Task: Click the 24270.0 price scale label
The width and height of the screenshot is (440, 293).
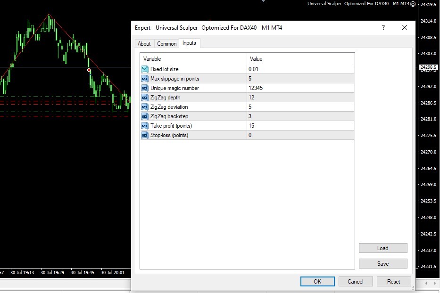Action: tap(429, 152)
